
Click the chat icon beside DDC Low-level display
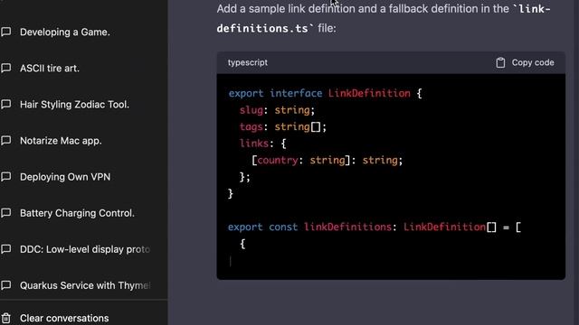click(5, 249)
